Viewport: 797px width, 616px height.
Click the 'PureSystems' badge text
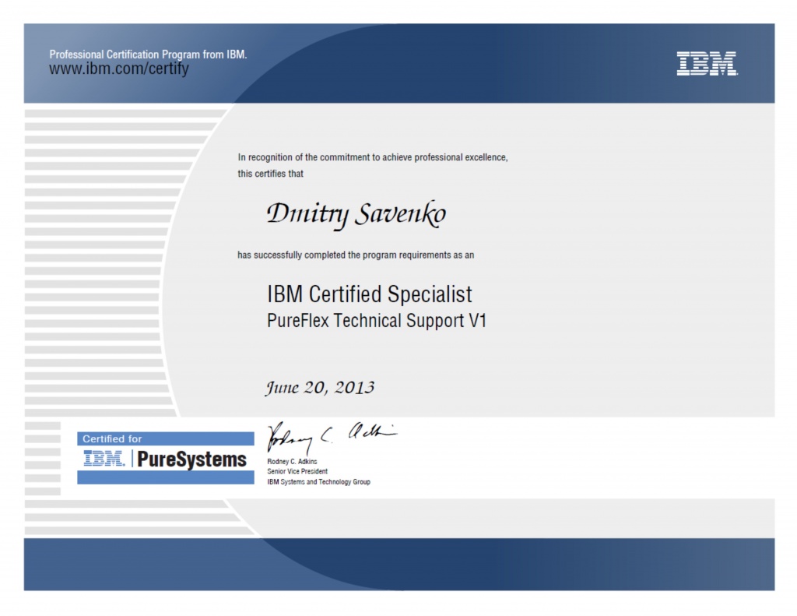tap(191, 459)
